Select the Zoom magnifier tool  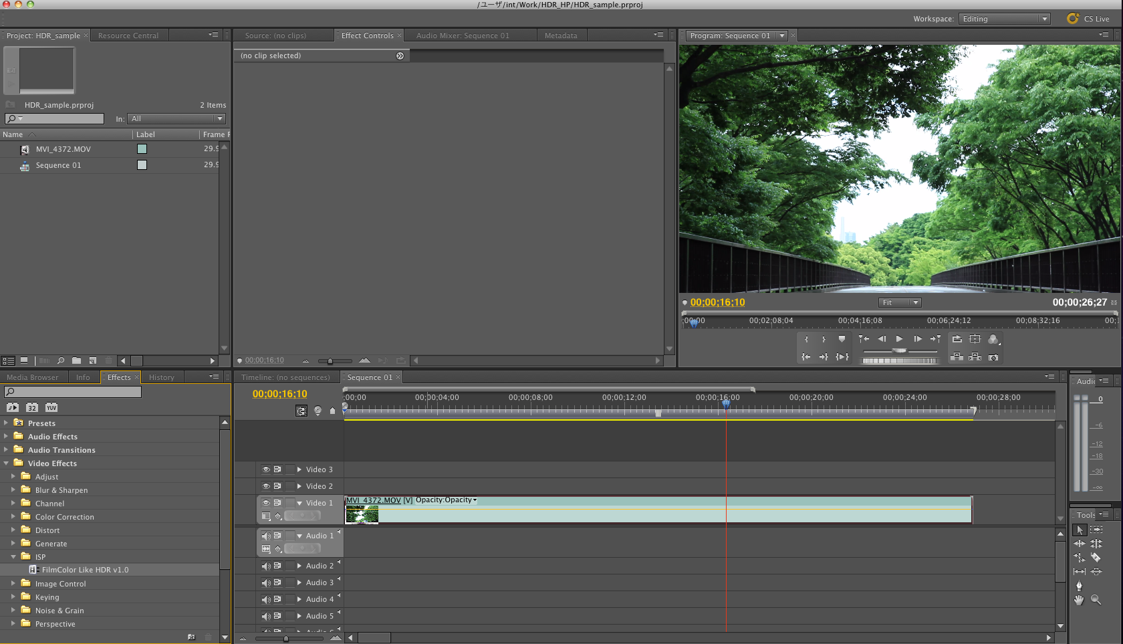pos(1096,600)
